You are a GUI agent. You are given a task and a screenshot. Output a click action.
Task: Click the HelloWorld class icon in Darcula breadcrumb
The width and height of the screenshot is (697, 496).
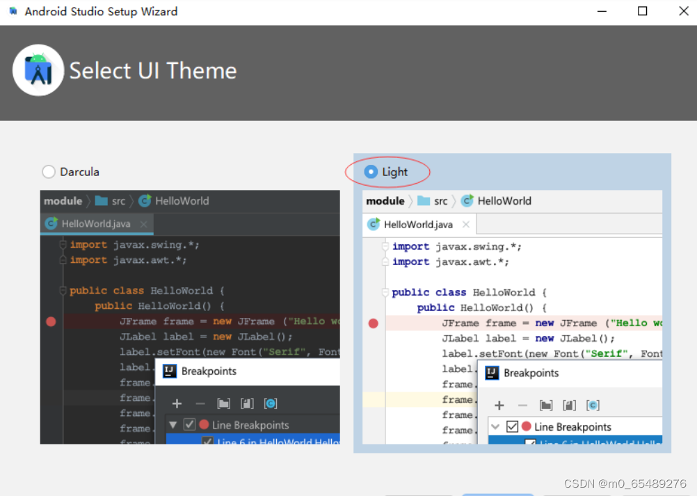(x=145, y=201)
